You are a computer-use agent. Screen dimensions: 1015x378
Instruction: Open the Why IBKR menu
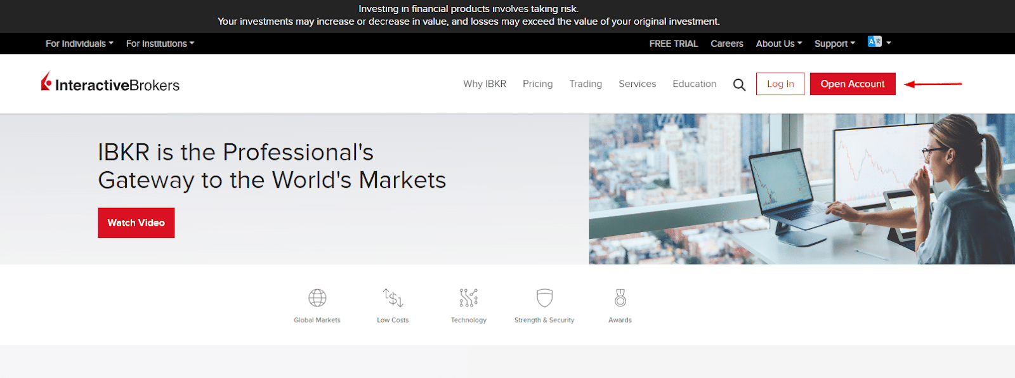point(485,84)
